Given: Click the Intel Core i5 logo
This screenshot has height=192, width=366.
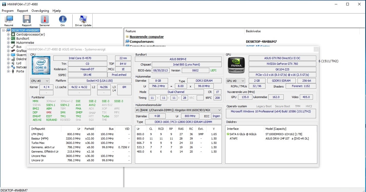Looking at the screenshot, I should point(41,65).
